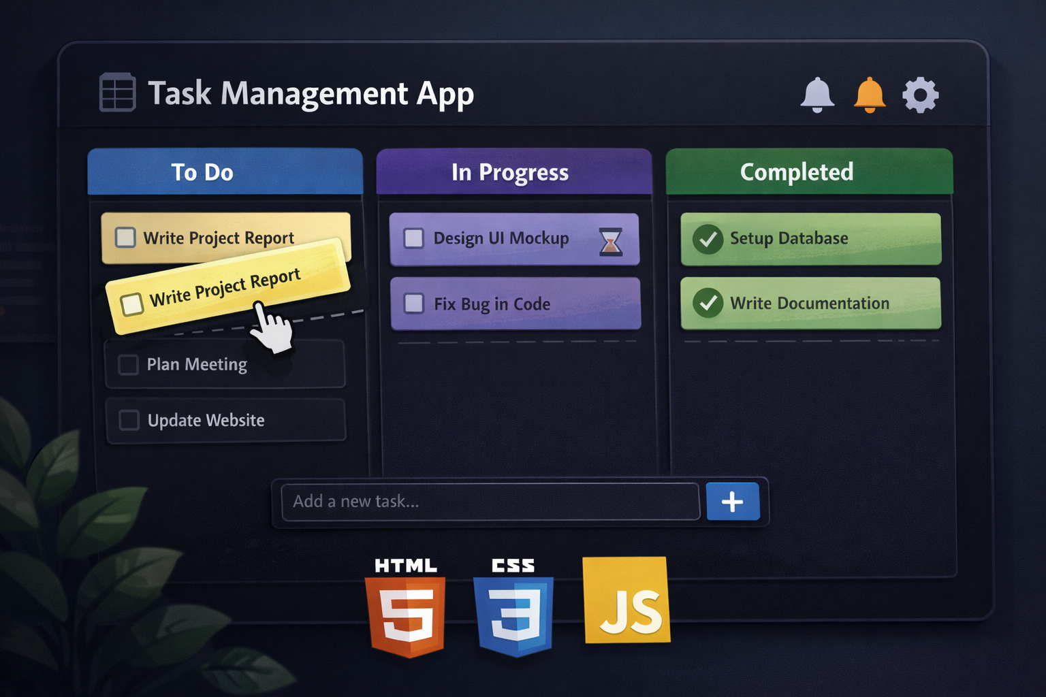Screen dimensions: 1046x697
Task: Select the Completed column header
Action: 810,172
